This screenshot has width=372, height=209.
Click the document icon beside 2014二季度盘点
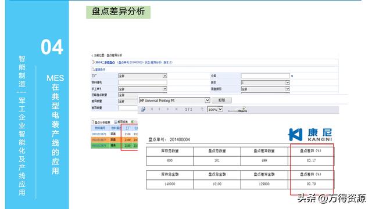pyautogui.click(x=93, y=62)
